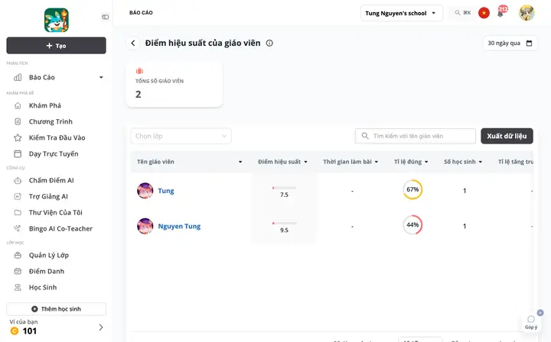
Task: Click the Tổng số giáo viên card
Action: coord(174,84)
